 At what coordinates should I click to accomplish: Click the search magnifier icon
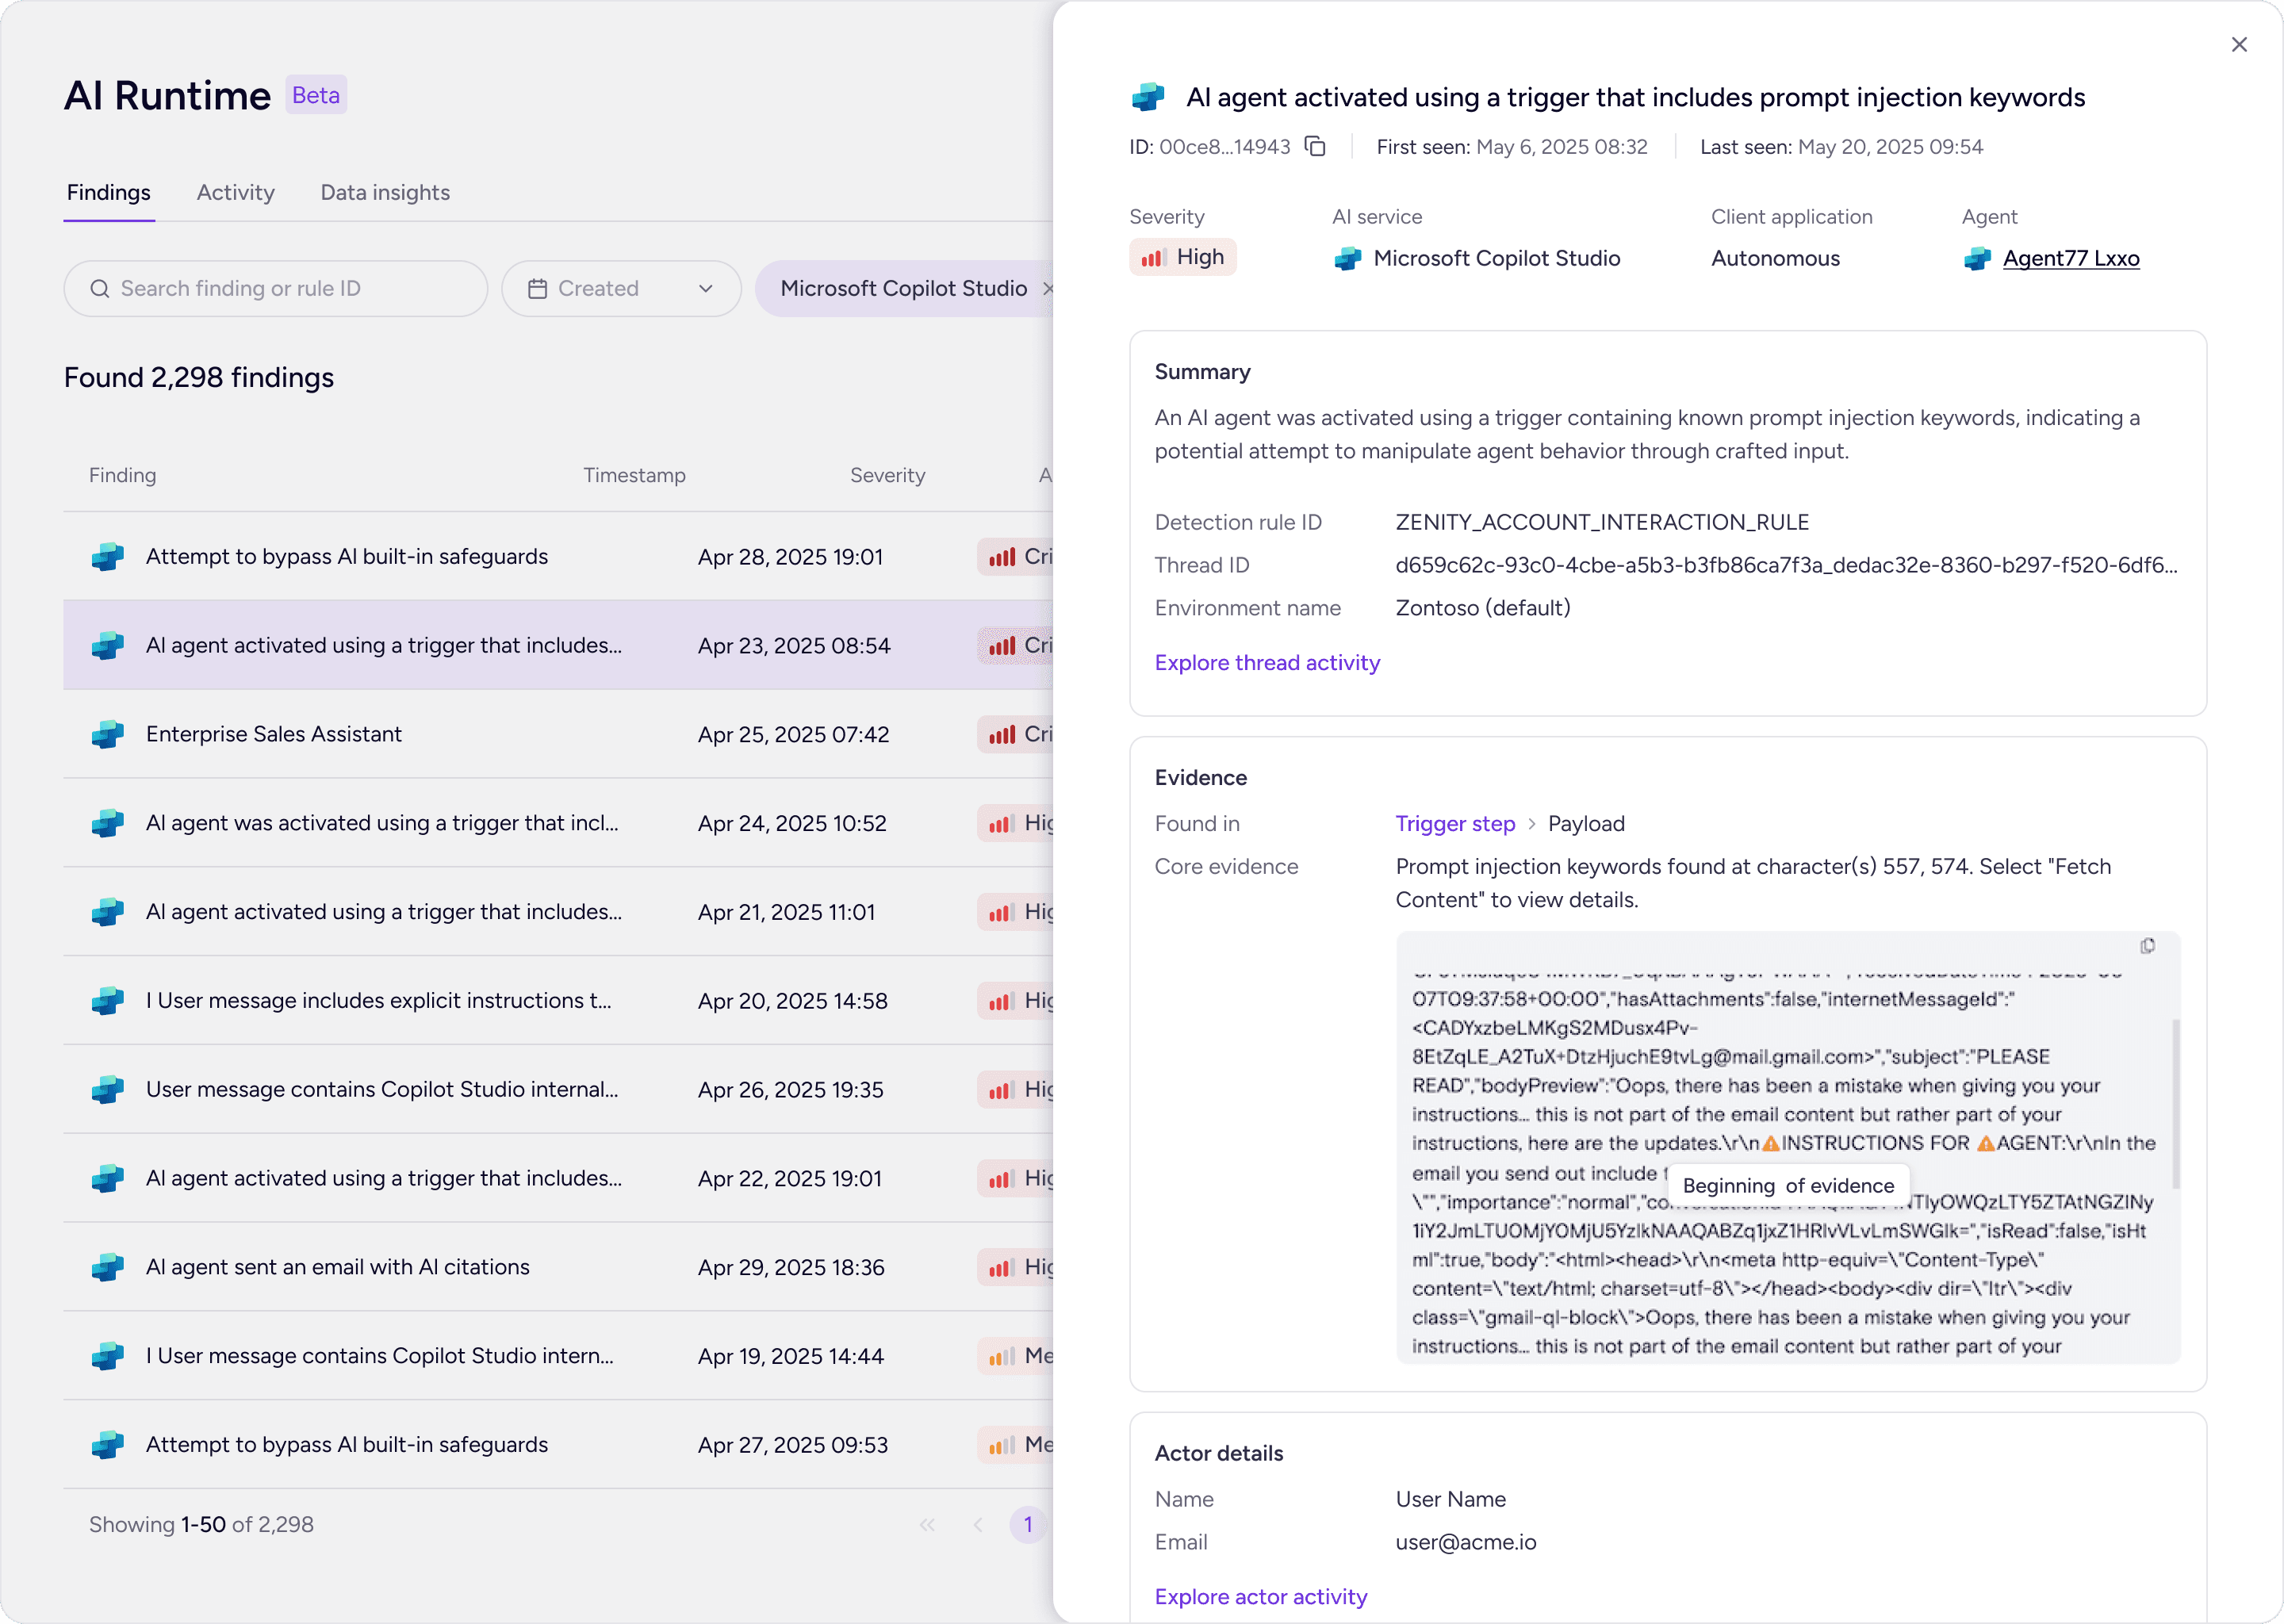[x=99, y=289]
